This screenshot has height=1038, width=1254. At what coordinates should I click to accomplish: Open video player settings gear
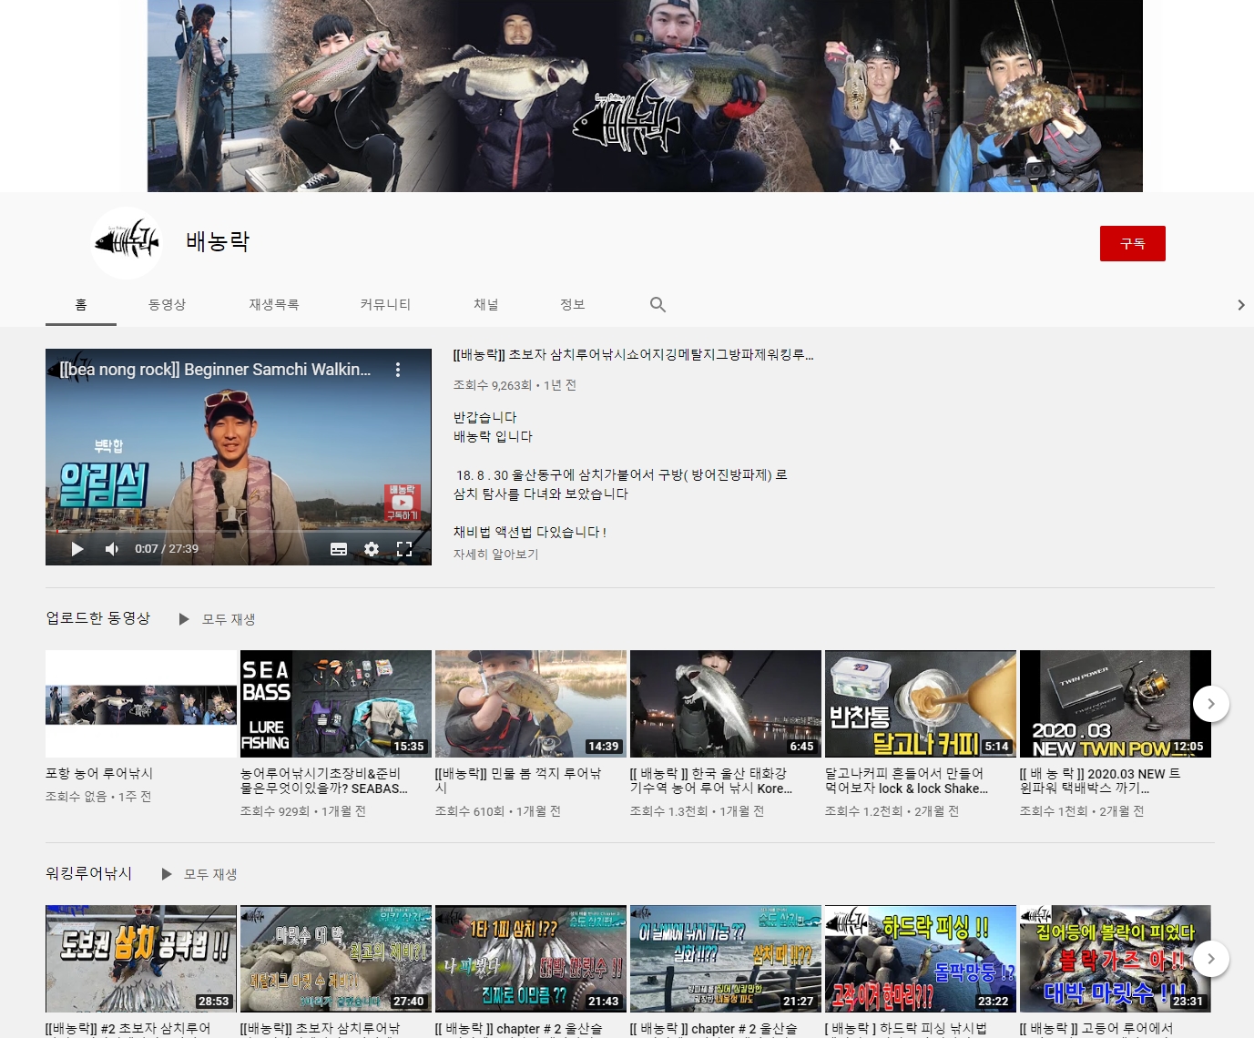pos(372,549)
